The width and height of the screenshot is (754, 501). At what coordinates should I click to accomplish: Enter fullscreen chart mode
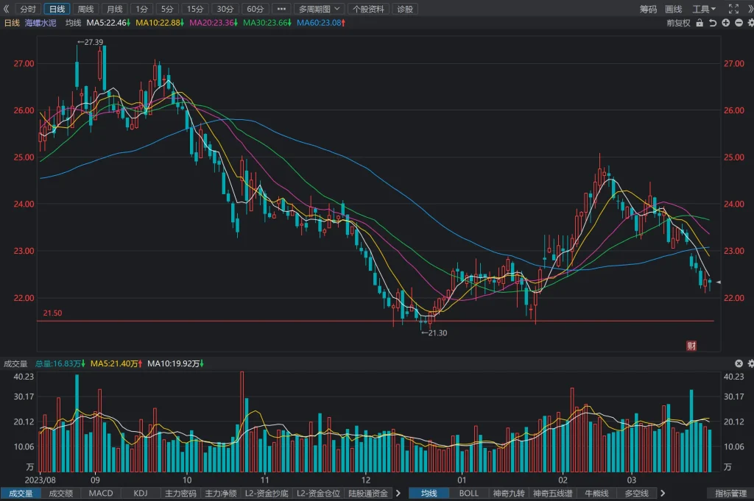point(733,9)
